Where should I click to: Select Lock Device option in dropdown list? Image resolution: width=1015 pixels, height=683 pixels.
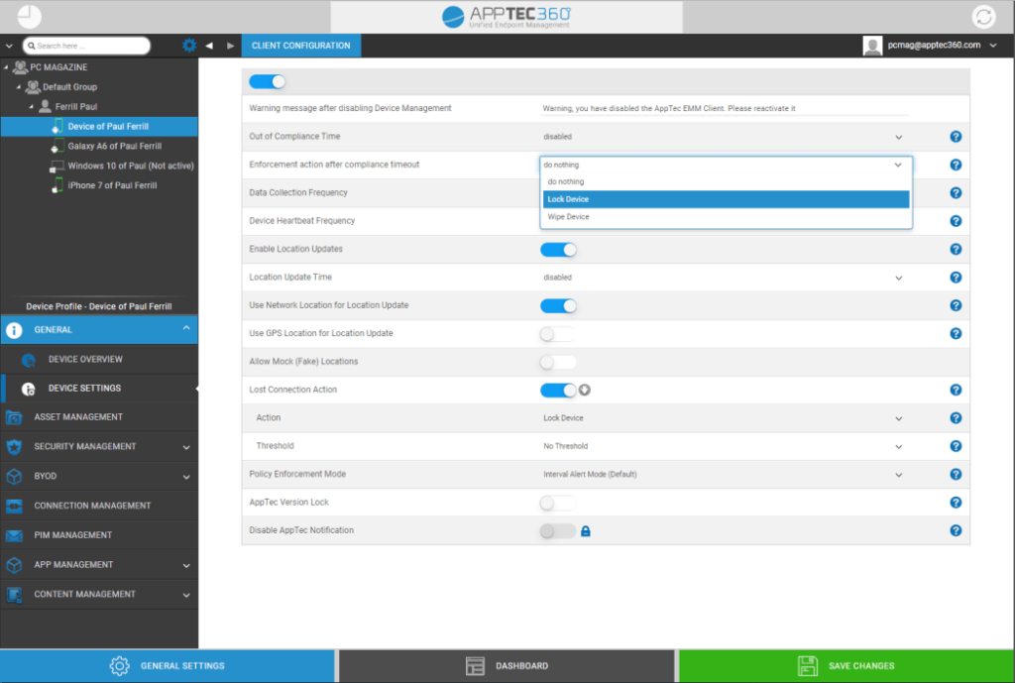[726, 199]
